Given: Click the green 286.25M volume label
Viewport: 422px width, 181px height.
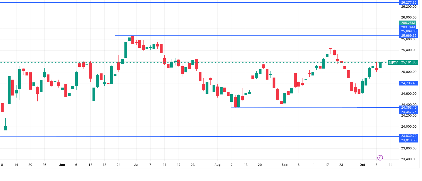Looking at the screenshot, I should [408, 23].
